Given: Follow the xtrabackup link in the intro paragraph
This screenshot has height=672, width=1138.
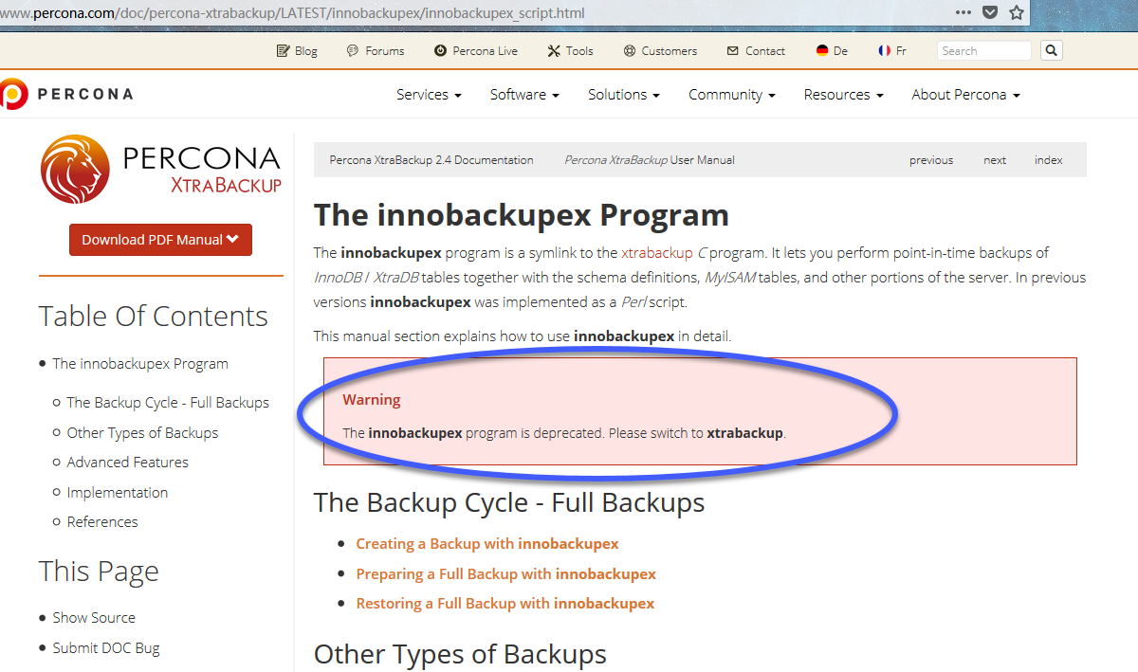Looking at the screenshot, I should 659,253.
